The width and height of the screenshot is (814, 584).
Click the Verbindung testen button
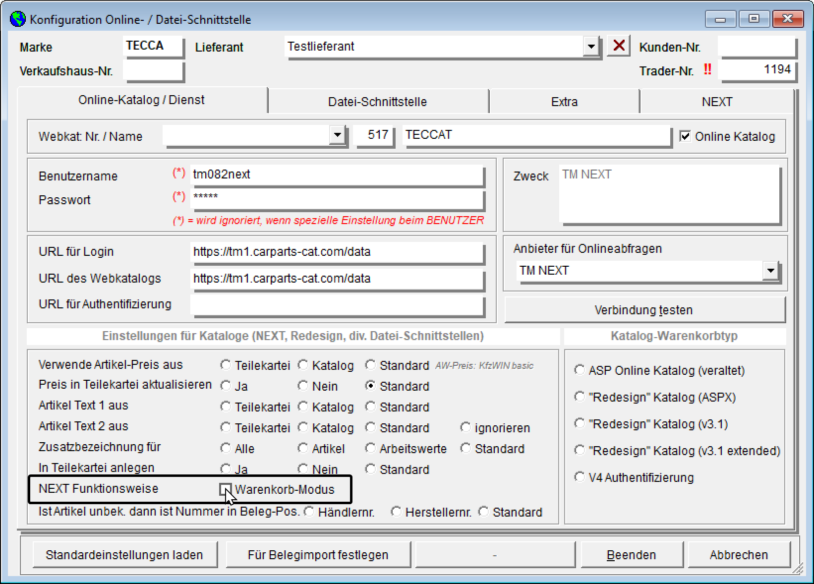(x=643, y=310)
